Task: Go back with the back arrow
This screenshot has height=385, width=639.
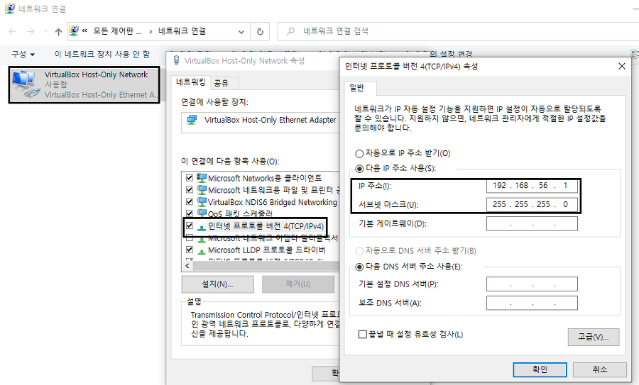Action: 12,31
